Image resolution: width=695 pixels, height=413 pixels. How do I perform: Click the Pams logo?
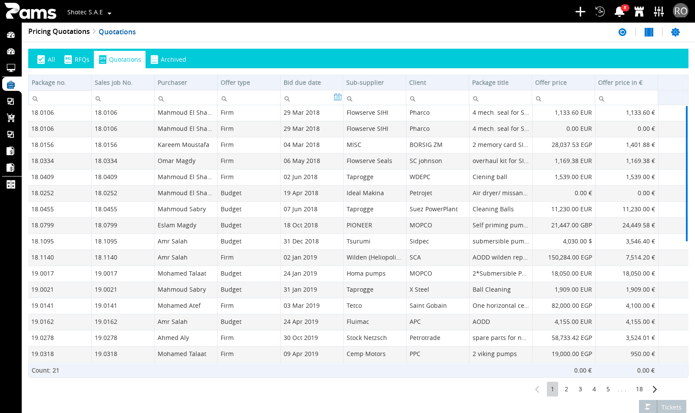tap(30, 11)
